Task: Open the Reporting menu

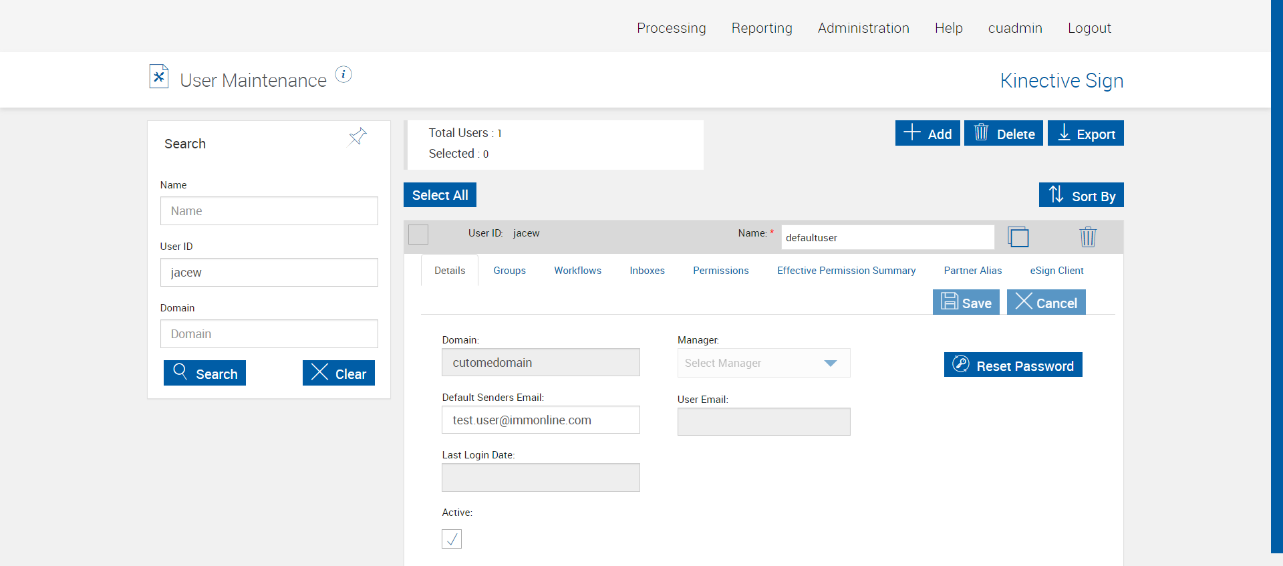Action: tap(762, 28)
